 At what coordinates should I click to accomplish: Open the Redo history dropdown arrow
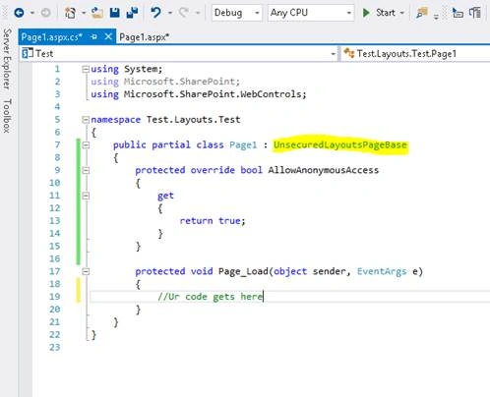198,13
